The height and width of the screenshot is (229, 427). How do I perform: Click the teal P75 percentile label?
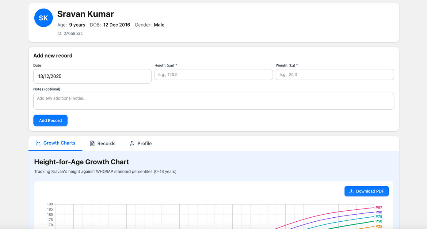pyautogui.click(x=379, y=216)
